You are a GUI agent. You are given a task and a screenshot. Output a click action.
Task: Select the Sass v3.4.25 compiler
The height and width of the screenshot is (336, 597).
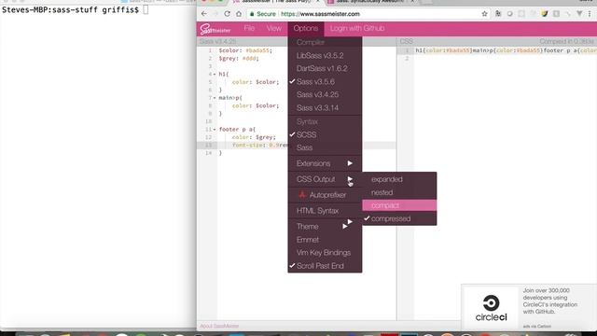[x=325, y=94]
